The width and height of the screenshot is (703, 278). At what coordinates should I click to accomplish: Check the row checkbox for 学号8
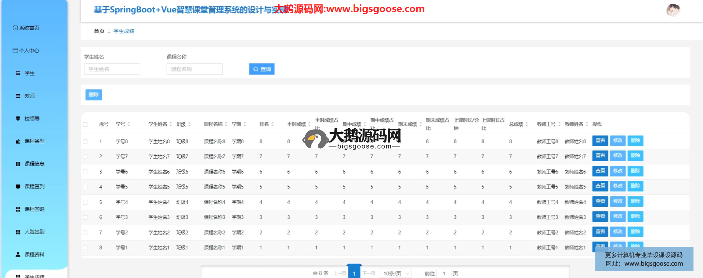tap(85, 141)
